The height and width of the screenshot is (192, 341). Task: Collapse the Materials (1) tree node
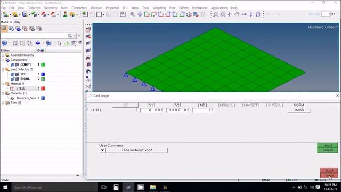pos(3,84)
